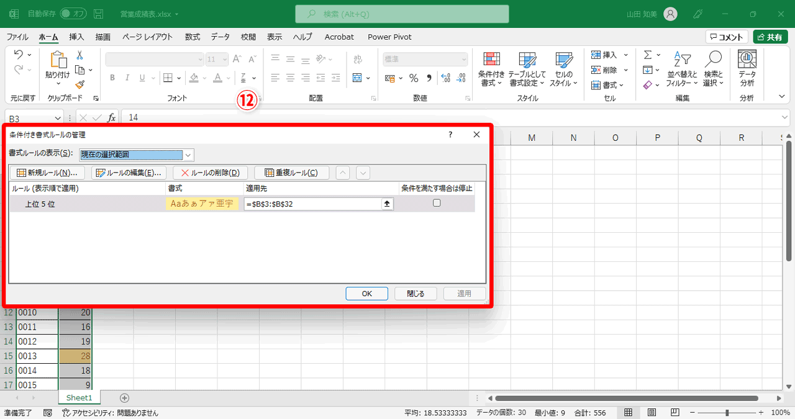Image resolution: width=795 pixels, height=419 pixels.
Task: Open the ファイル tab
Action: point(17,37)
